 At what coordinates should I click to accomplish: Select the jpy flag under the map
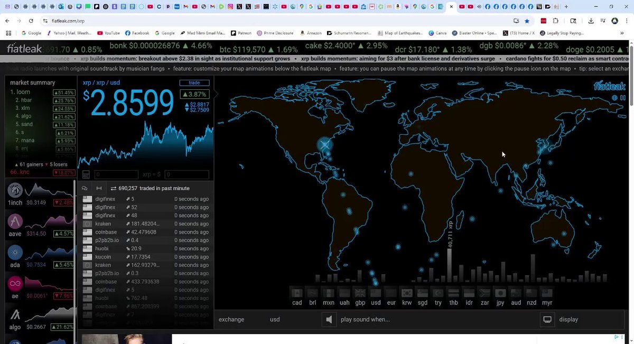tap(500, 293)
